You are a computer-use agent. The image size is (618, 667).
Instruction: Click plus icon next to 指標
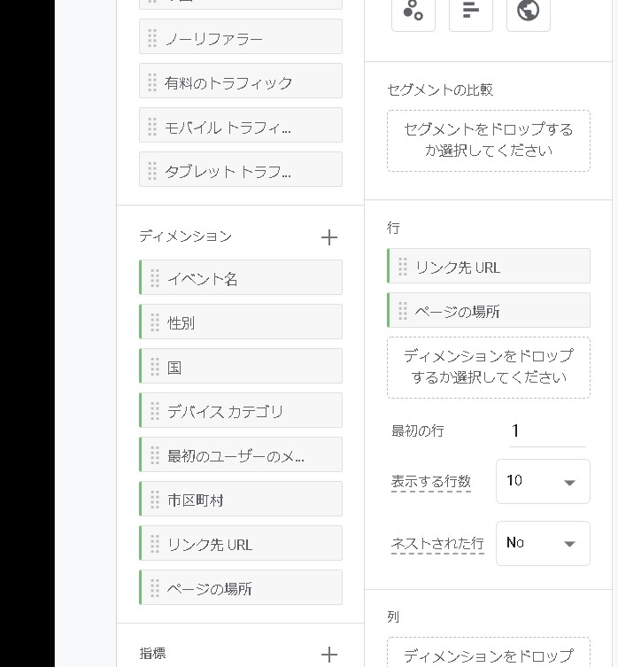click(x=329, y=655)
